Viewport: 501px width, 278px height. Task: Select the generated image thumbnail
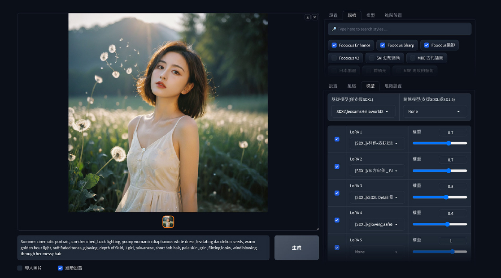pyautogui.click(x=168, y=222)
